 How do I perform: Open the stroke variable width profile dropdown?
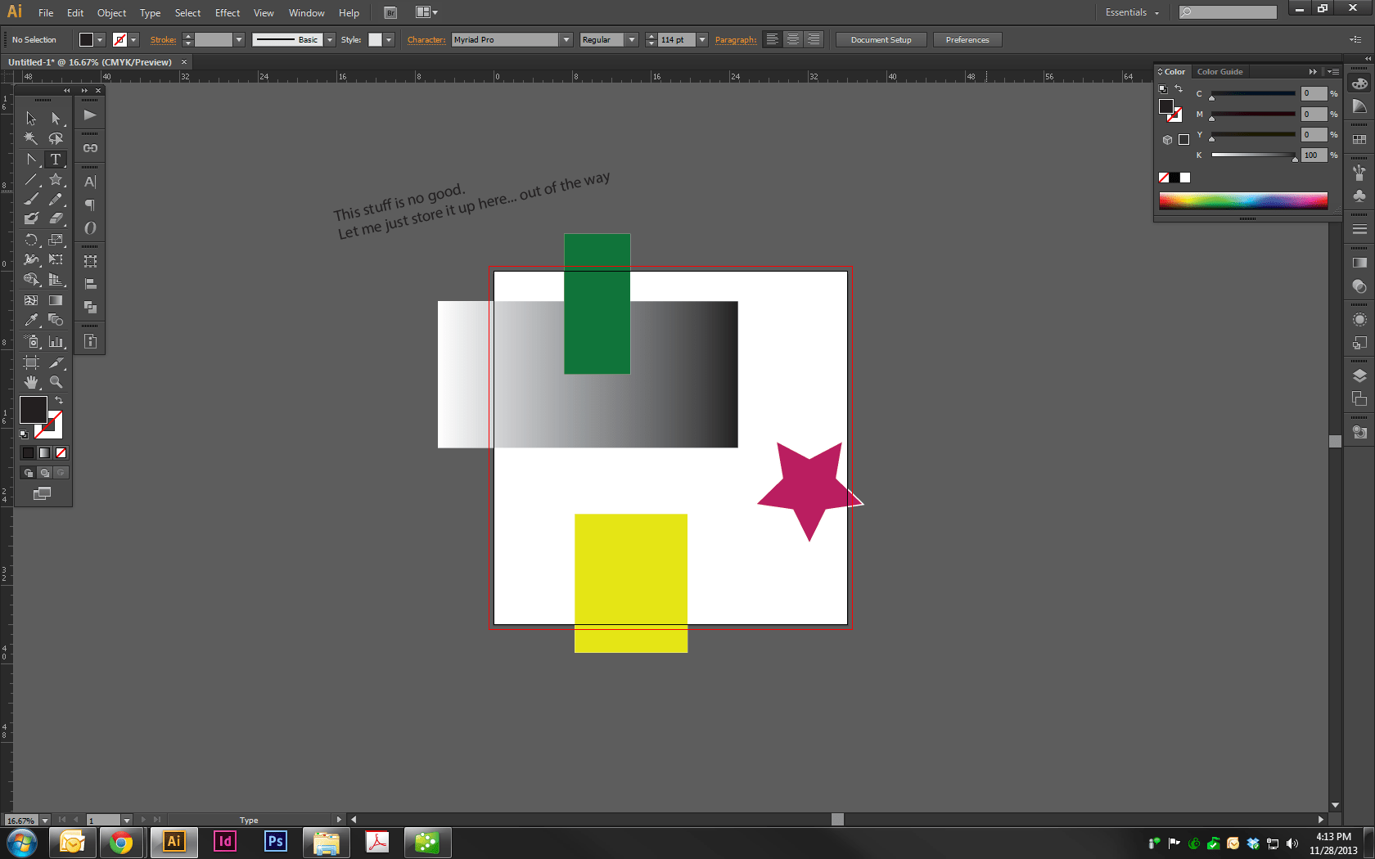329,38
